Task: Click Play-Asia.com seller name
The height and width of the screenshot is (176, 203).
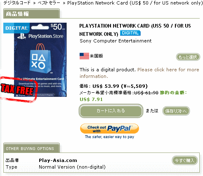Action: [x=58, y=160]
